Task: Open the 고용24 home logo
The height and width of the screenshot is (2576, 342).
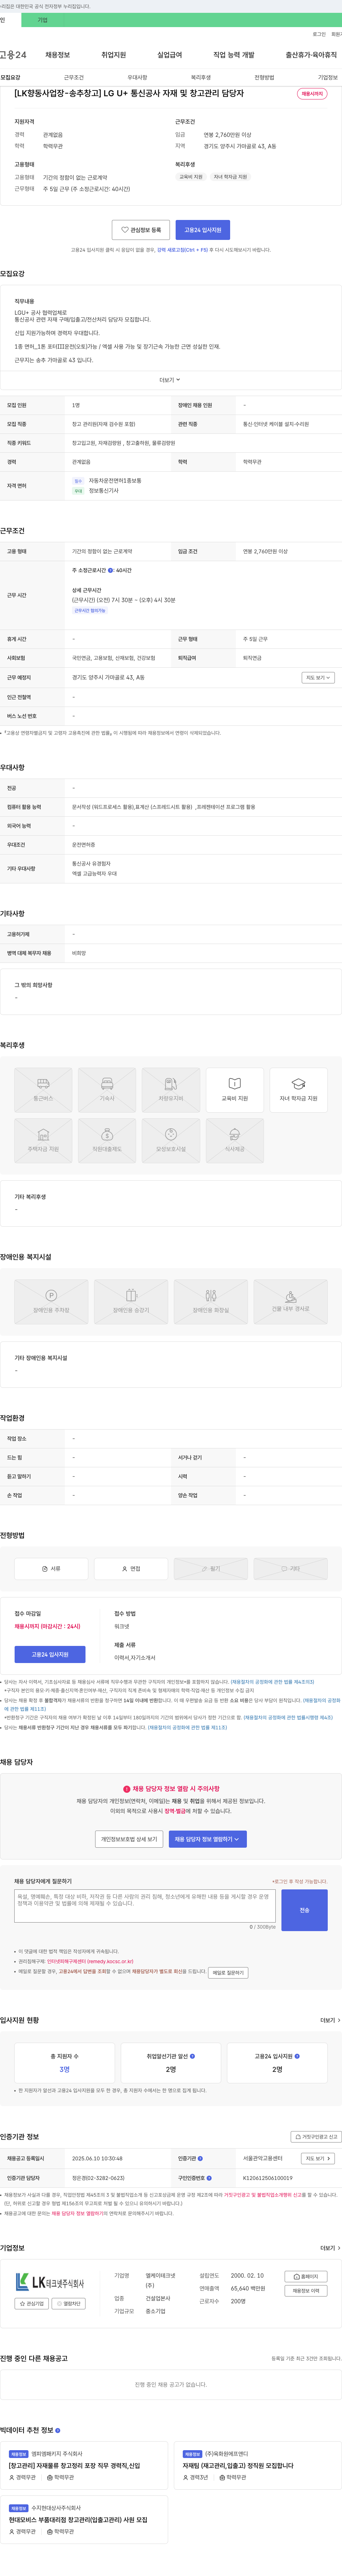Action: pos(13,55)
